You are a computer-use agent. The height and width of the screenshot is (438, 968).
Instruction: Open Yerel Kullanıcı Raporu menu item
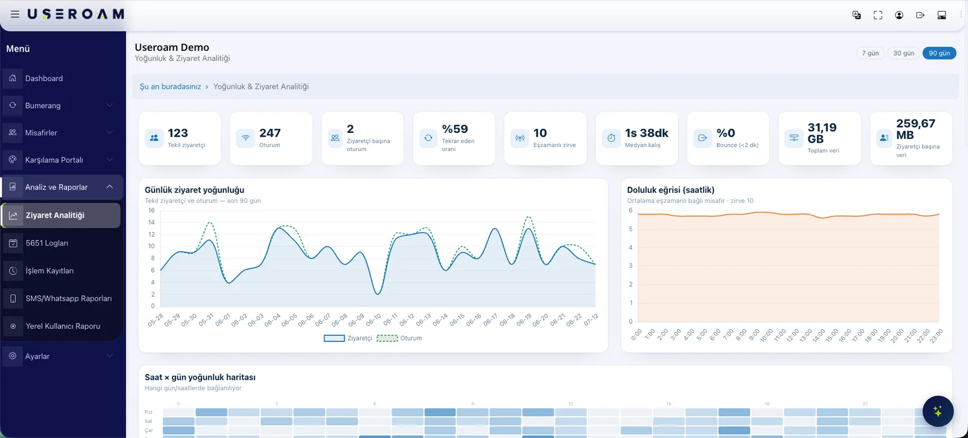(x=62, y=326)
